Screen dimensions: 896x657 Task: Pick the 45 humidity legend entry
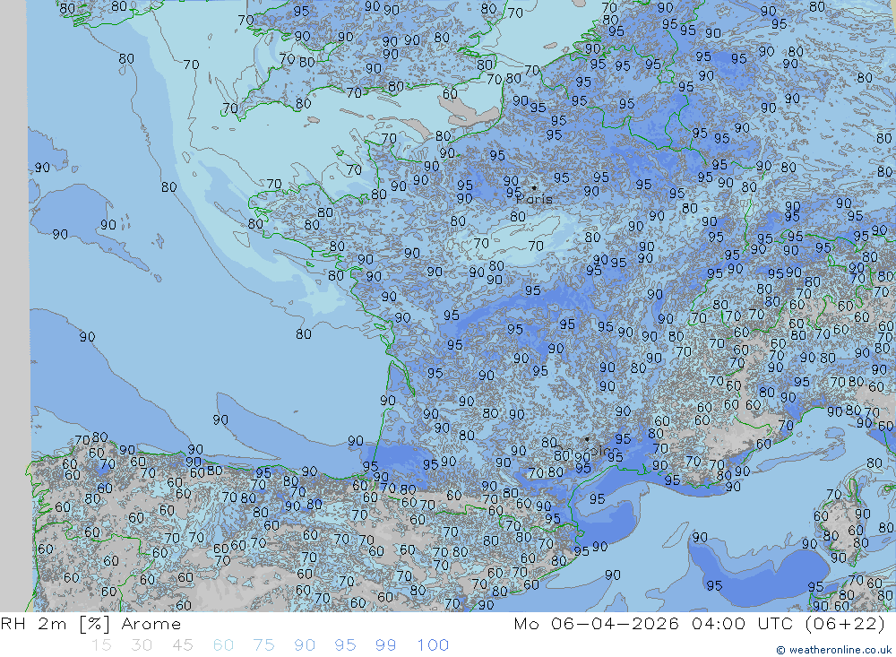click(x=183, y=645)
